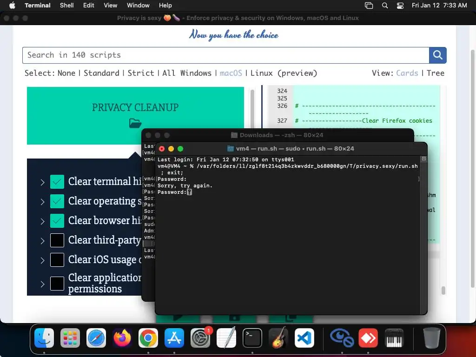The width and height of the screenshot is (476, 357).
Task: Open AnyDesk red icon in dock
Action: click(x=368, y=338)
